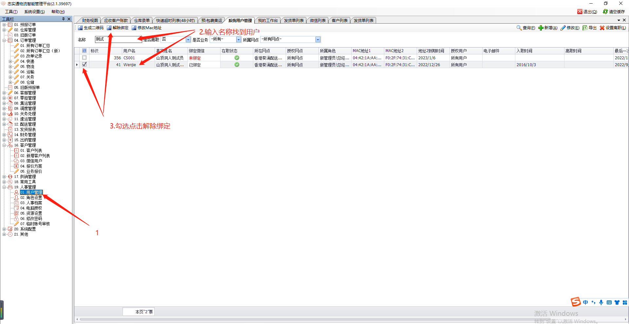Open the 是否离职 dropdown
The image size is (629, 324).
pos(188,40)
